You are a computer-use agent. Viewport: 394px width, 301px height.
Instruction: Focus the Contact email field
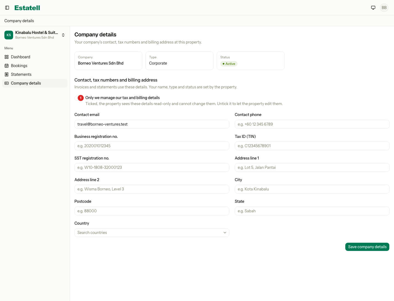tap(152, 124)
